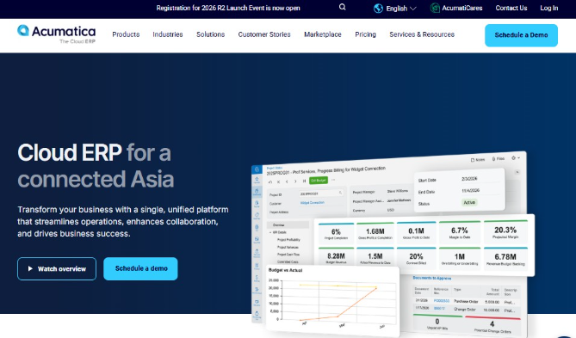Click the globe language icon
Viewport: 576px width, 338px height.
[x=378, y=8]
